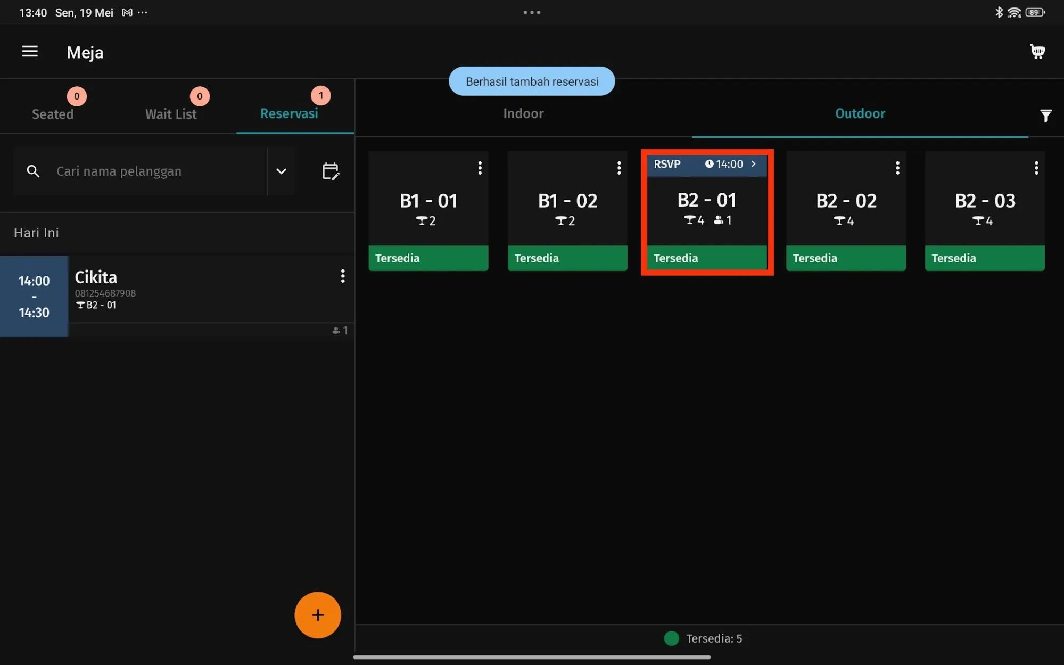
Task: Tap the Wait List count badge showing 0
Action: coord(200,96)
